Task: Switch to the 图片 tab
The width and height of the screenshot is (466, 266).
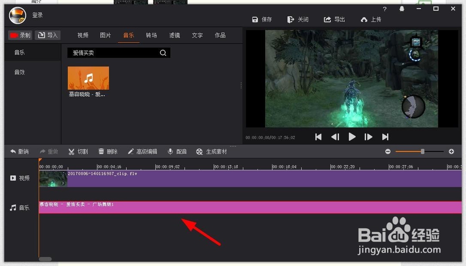Action: (105, 35)
